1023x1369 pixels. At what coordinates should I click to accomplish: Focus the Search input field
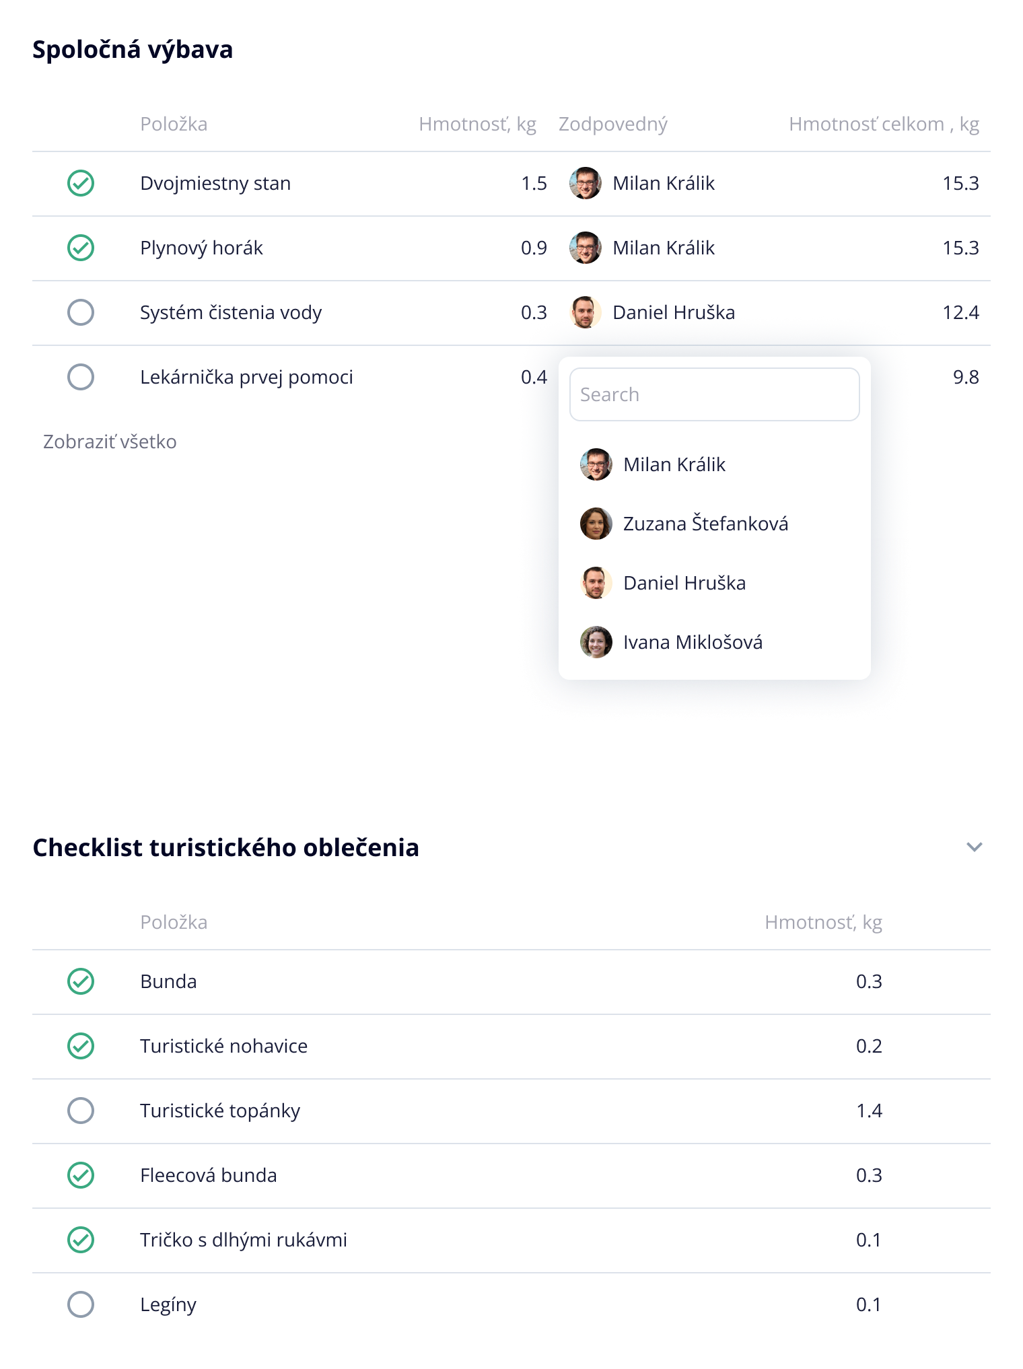click(x=714, y=394)
